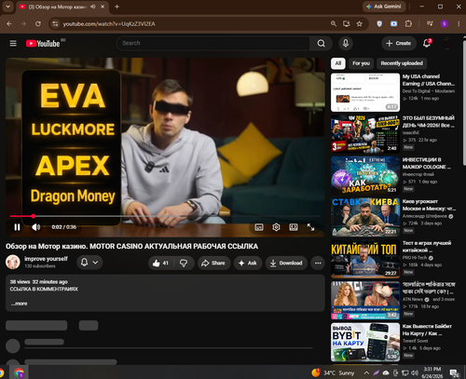Select the Recently uploaded chip

(402, 63)
